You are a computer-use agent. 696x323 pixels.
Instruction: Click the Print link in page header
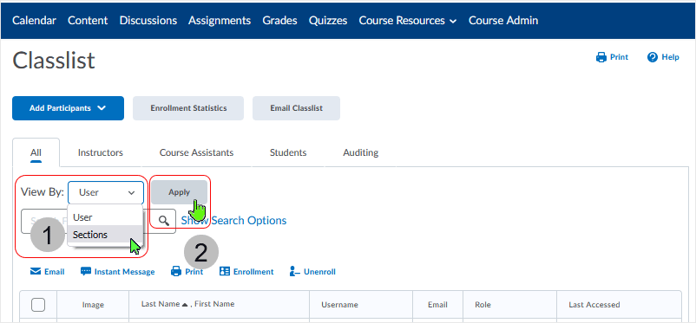click(619, 57)
